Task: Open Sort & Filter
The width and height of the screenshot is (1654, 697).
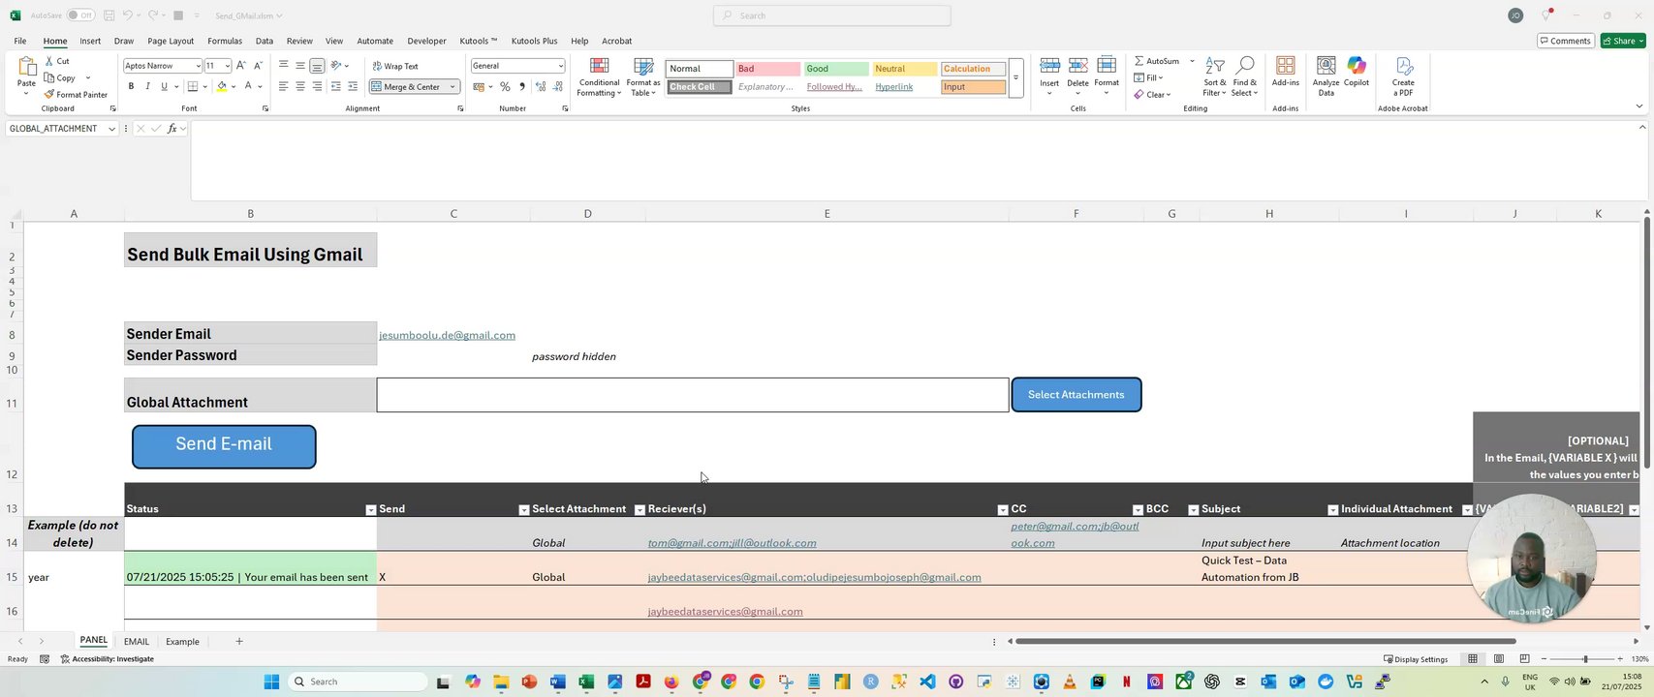Action: 1215,76
